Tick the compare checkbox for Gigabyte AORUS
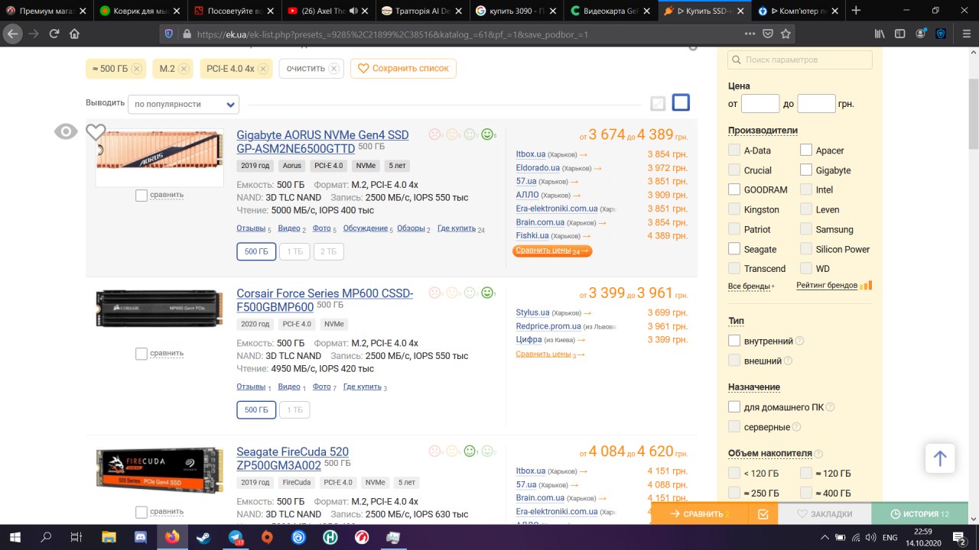The width and height of the screenshot is (979, 550). click(x=141, y=196)
